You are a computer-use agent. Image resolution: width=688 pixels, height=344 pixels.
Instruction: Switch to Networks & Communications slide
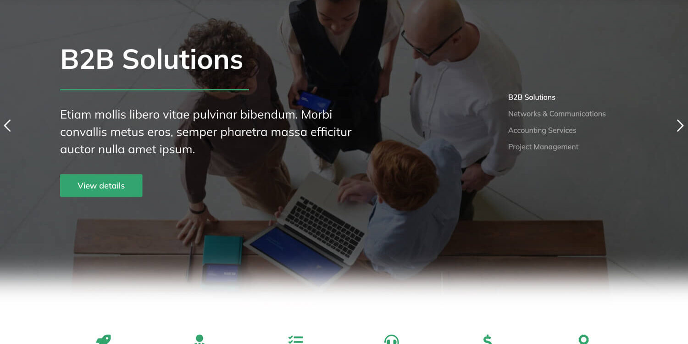pyautogui.click(x=556, y=114)
